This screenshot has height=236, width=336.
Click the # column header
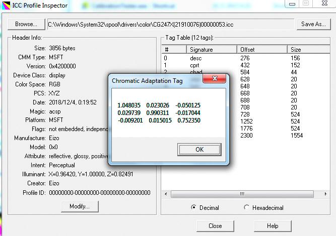pyautogui.click(x=174, y=49)
